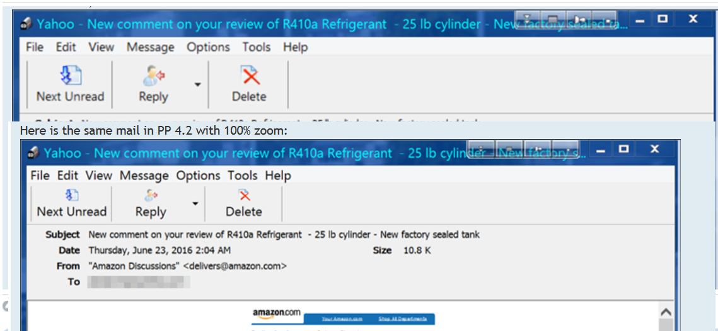Open the View menu in the 100% zoom window
This screenshot has width=718, height=331.
point(98,176)
